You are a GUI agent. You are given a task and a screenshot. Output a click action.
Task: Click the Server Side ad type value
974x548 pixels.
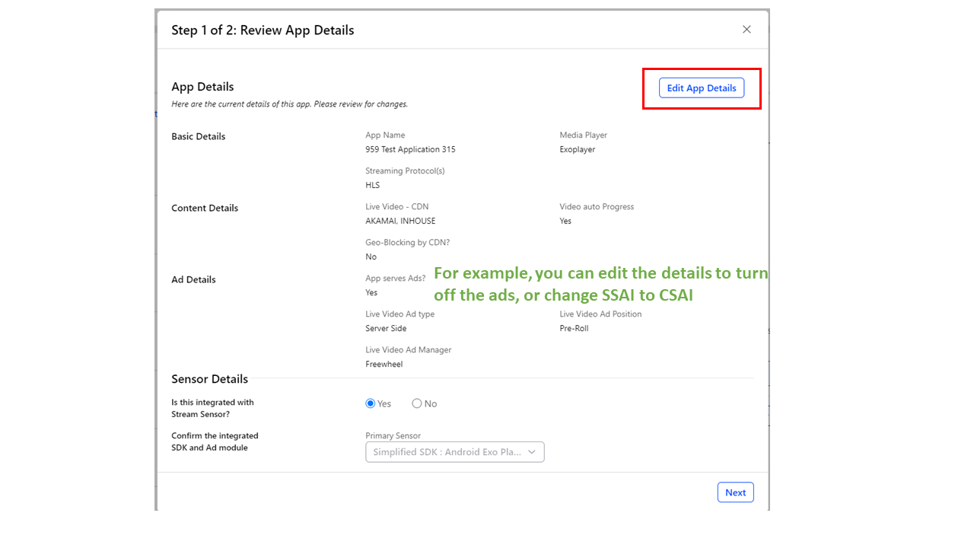386,328
